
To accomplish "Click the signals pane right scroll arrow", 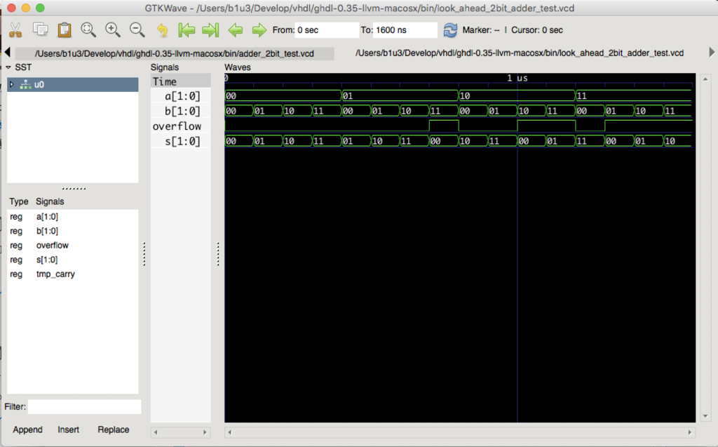I will pyautogui.click(x=205, y=432).
